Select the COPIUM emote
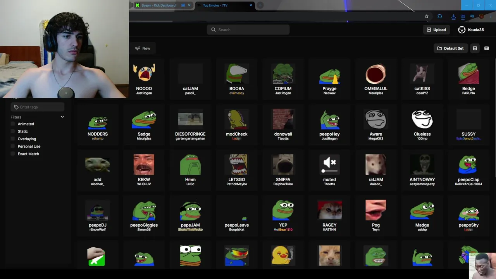This screenshot has height=279, width=496. (x=283, y=79)
